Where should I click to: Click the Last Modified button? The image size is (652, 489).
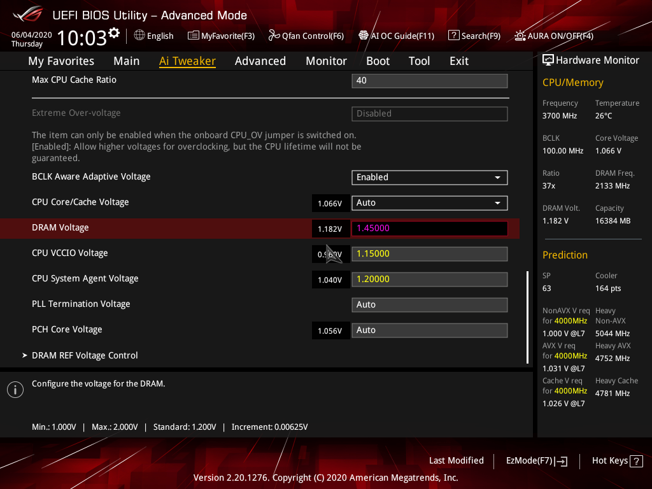tap(457, 460)
